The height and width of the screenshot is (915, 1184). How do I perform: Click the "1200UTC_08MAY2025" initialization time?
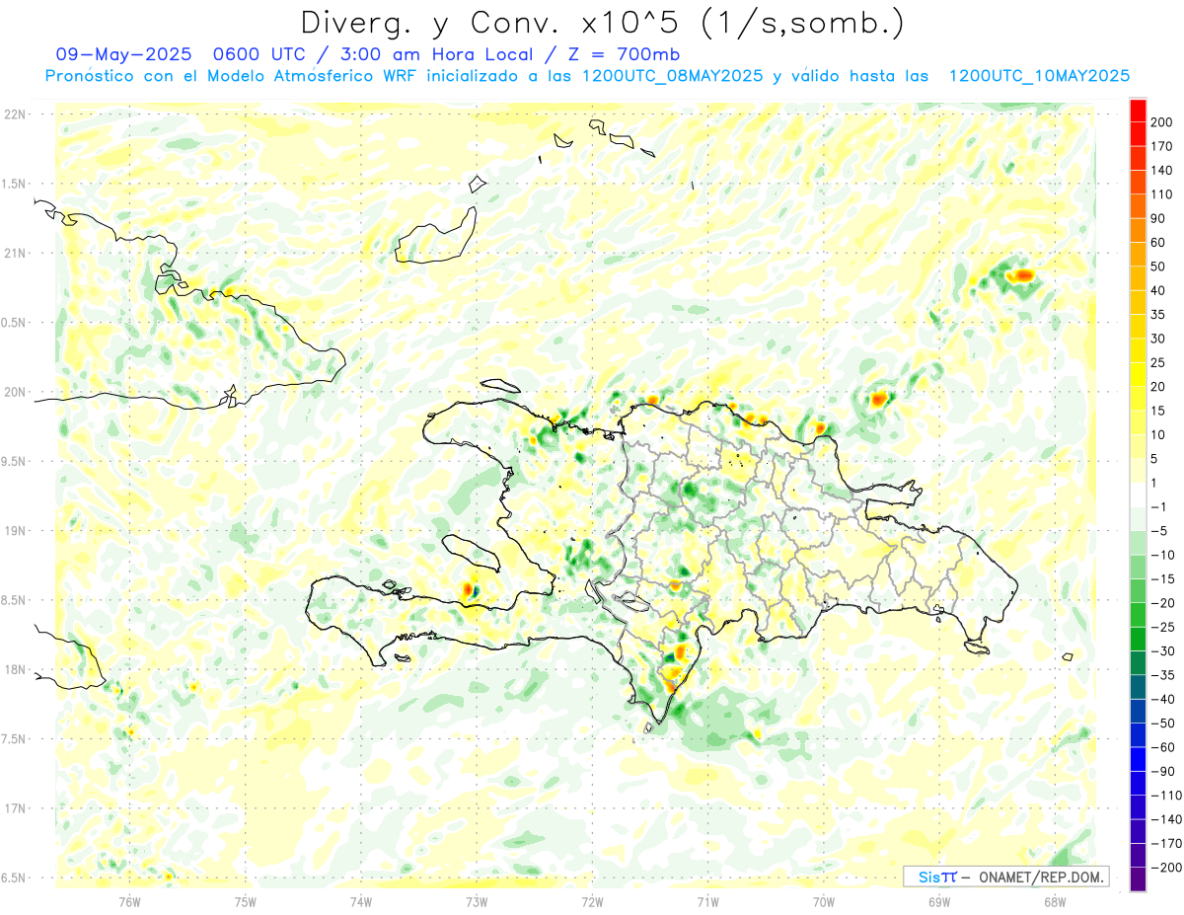coord(673,76)
